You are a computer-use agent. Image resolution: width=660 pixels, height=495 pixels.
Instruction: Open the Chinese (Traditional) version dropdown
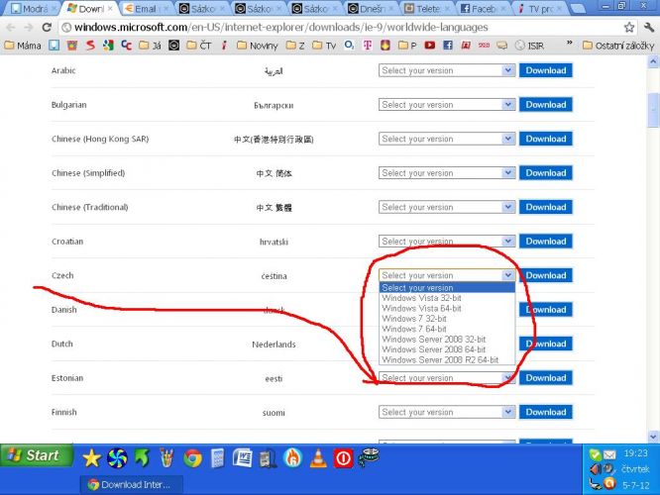[447, 207]
